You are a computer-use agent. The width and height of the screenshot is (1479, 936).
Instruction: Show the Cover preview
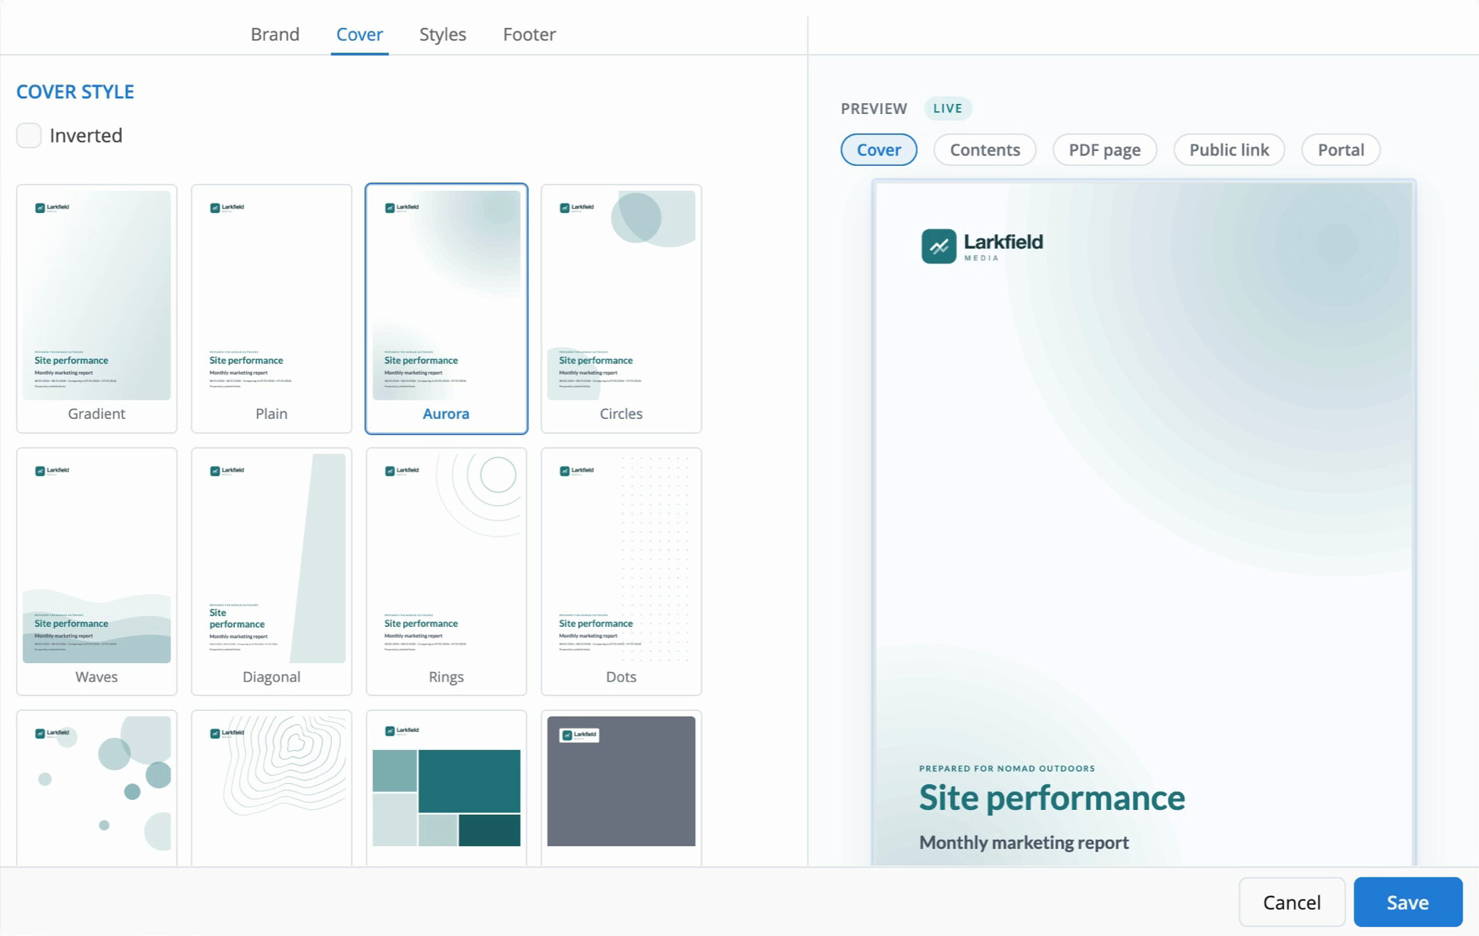(x=879, y=150)
